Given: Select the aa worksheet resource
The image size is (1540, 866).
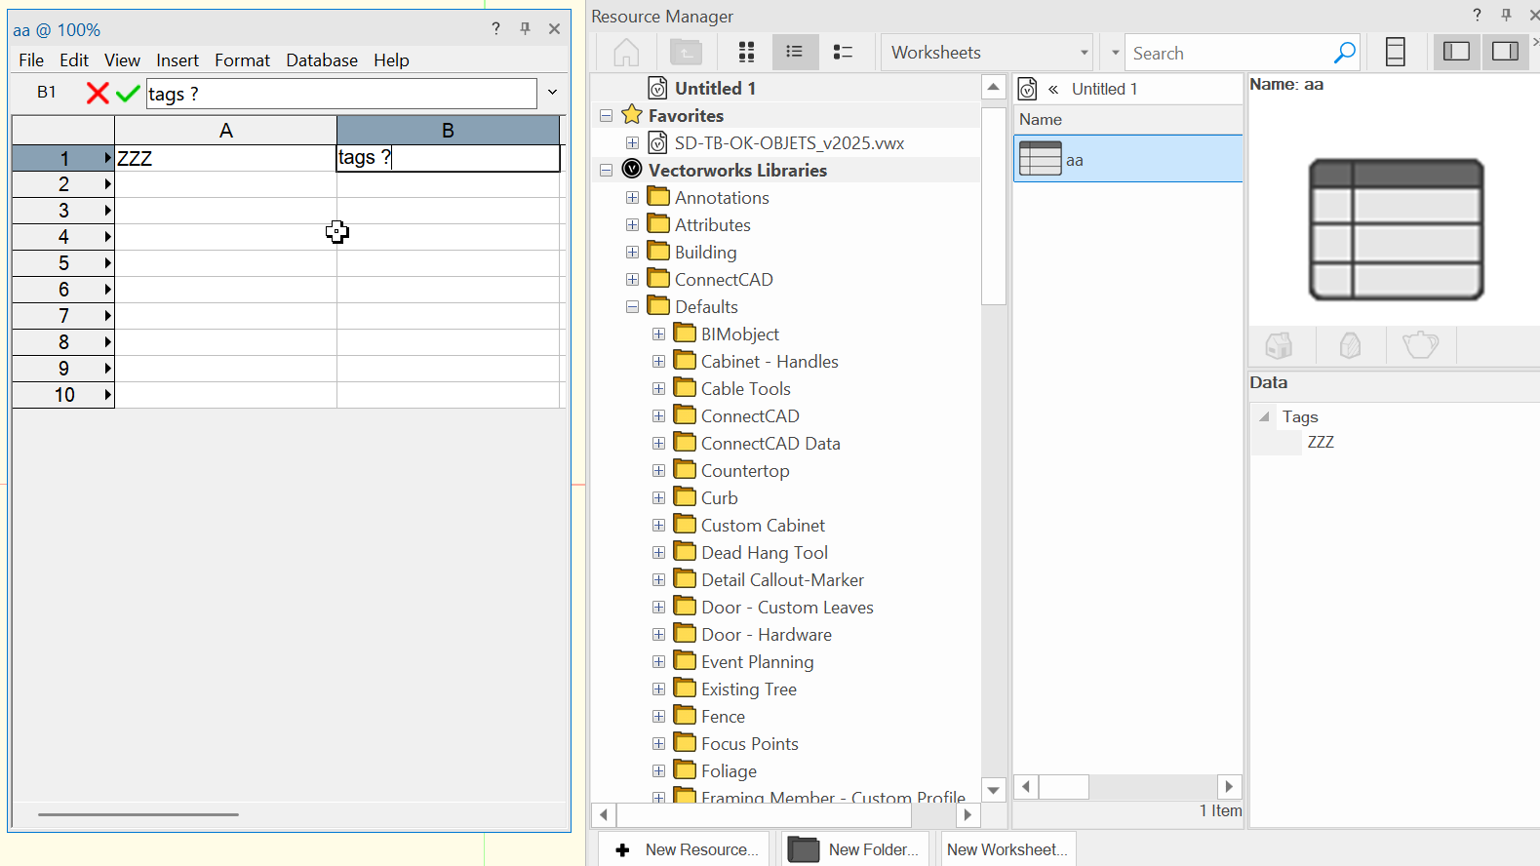Looking at the screenshot, I should tap(1126, 160).
